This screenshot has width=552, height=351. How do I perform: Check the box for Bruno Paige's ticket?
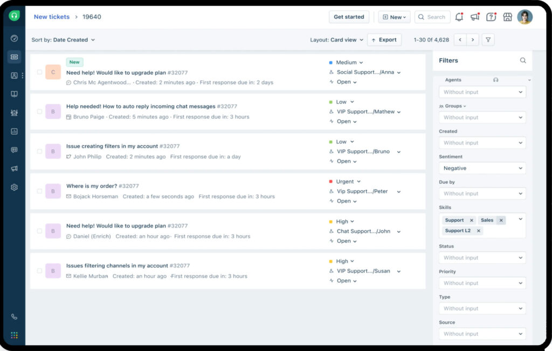(x=39, y=112)
